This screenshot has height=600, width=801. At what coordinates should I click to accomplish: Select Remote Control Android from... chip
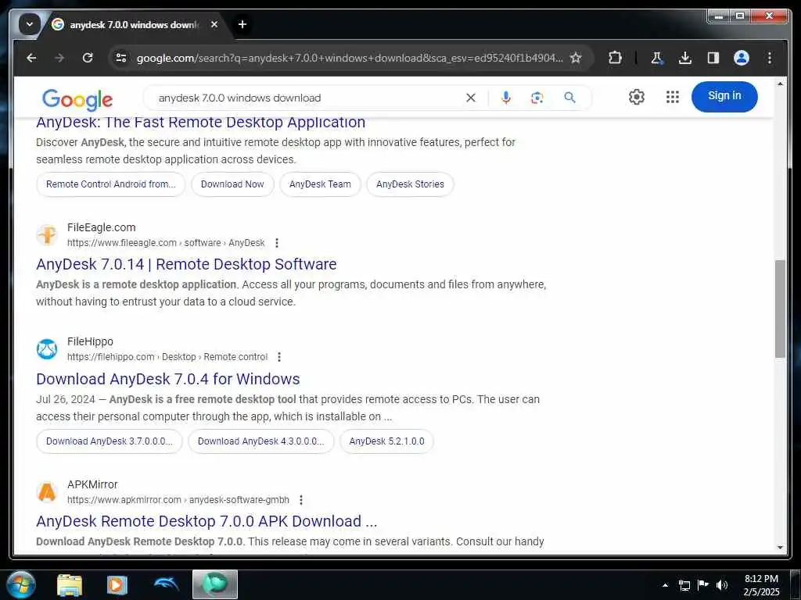pyautogui.click(x=111, y=184)
